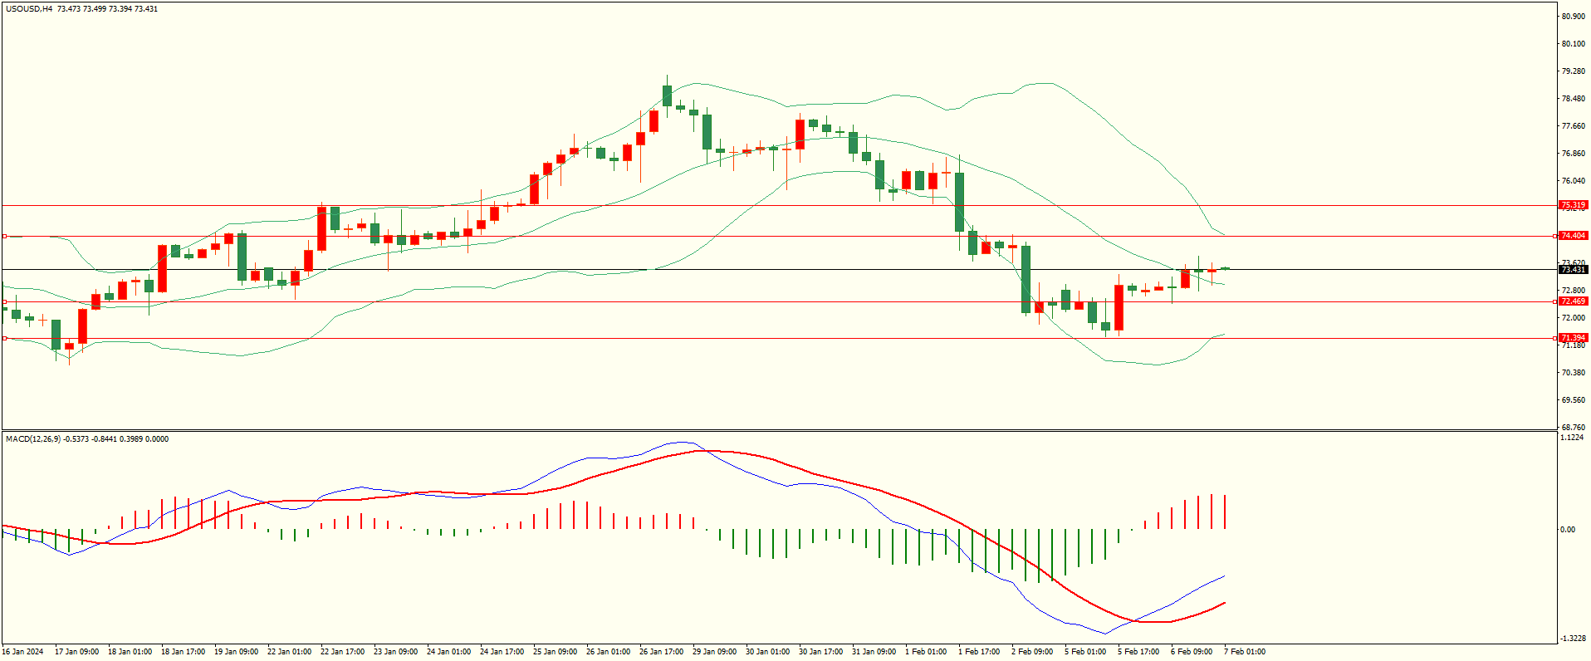Click the 16 Jan 2024 date label
Image resolution: width=1591 pixels, height=661 pixels.
[22, 652]
